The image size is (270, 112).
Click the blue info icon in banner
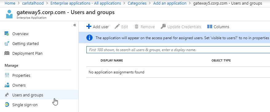(x=89, y=38)
